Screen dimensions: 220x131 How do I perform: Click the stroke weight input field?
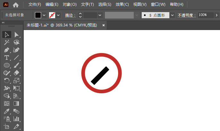coord(90,15)
